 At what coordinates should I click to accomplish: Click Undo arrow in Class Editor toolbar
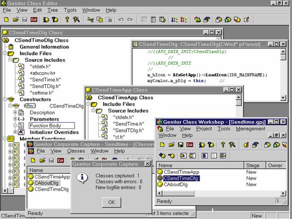coord(121,19)
